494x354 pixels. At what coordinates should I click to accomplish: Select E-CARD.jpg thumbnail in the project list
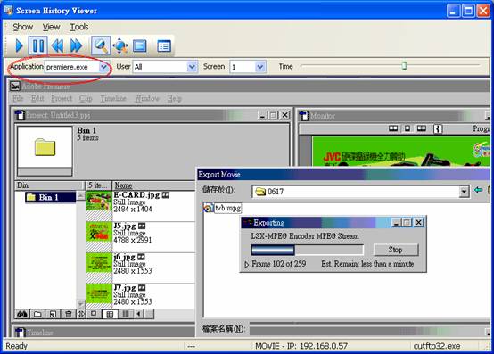[x=99, y=202]
